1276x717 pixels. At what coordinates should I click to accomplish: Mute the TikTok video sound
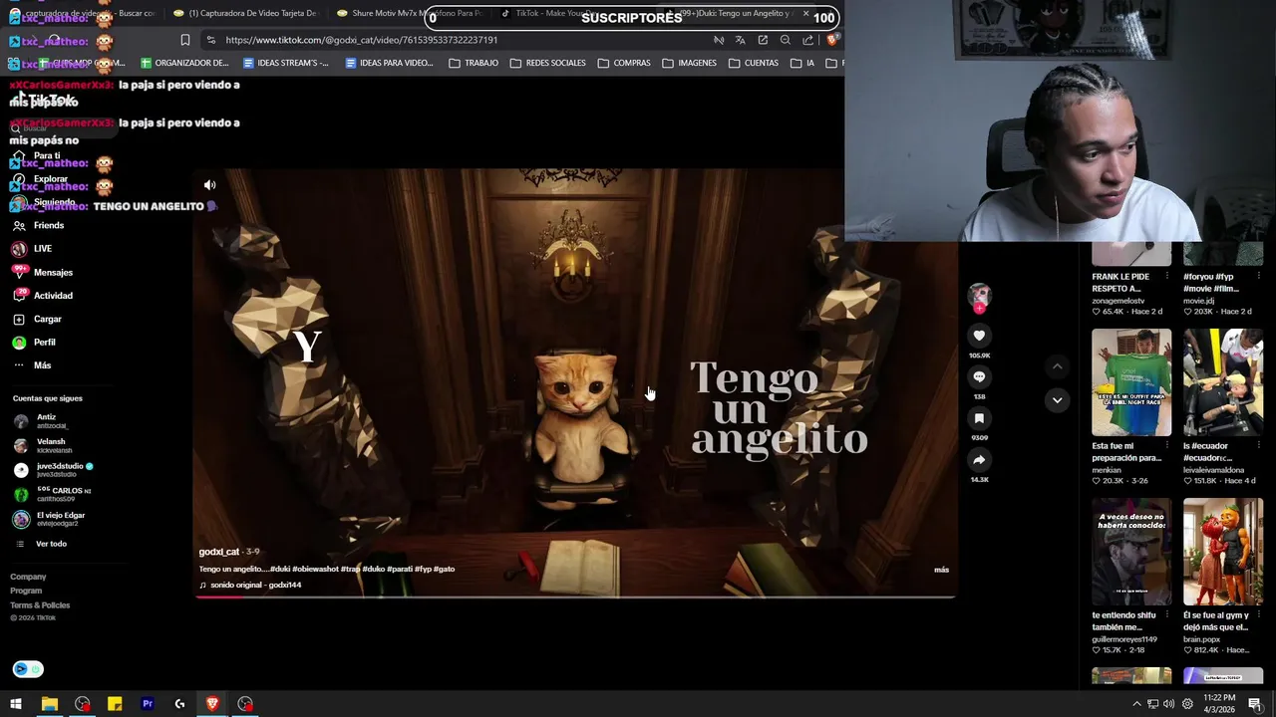coord(209,185)
